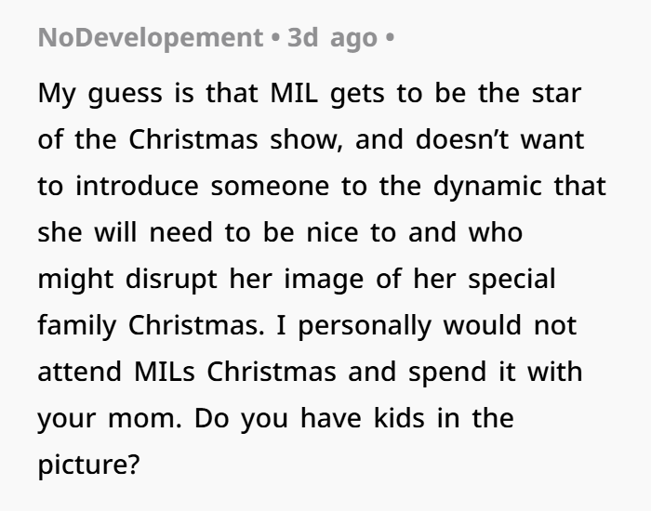Click the word "MILs" in the seventh line

(165, 372)
